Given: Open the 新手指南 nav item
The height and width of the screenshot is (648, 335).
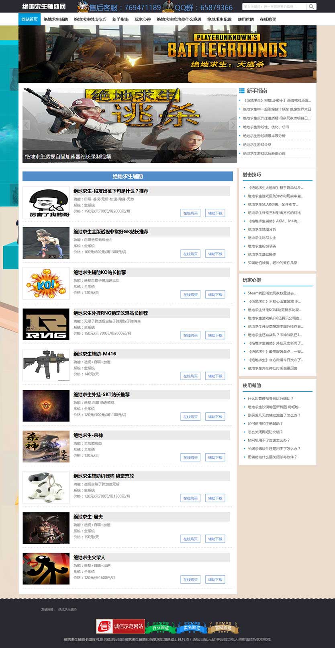Looking at the screenshot, I should point(121,19).
